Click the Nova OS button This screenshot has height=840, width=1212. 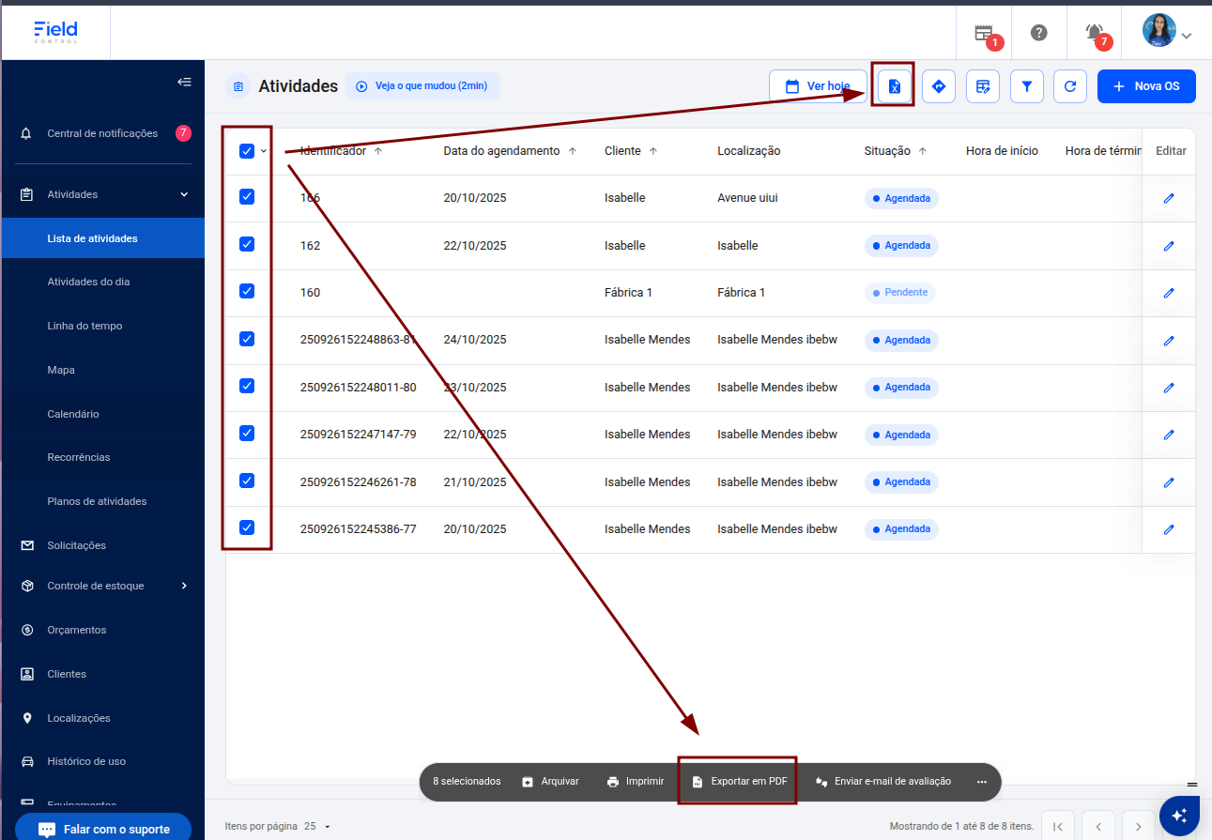[1146, 86]
